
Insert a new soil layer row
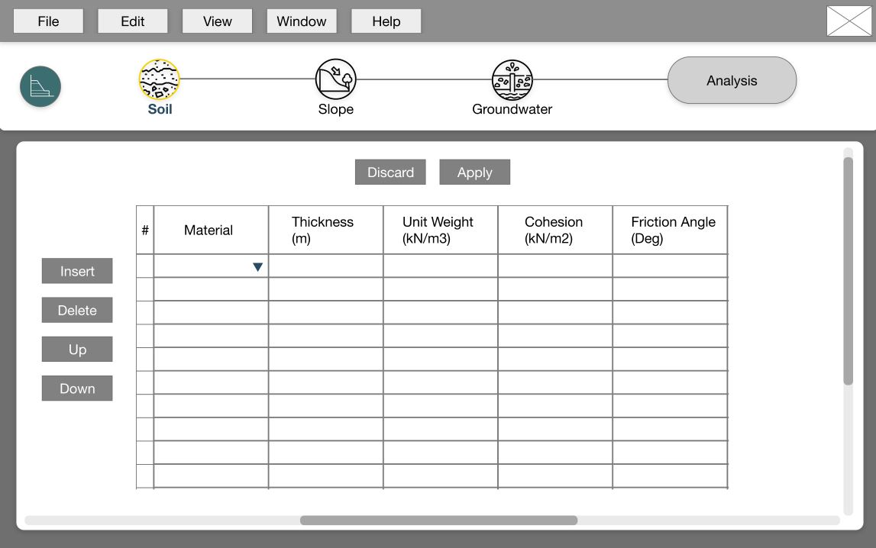tap(77, 271)
